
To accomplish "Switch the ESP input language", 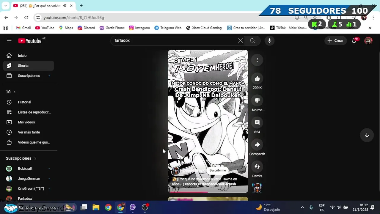I will point(322,207).
